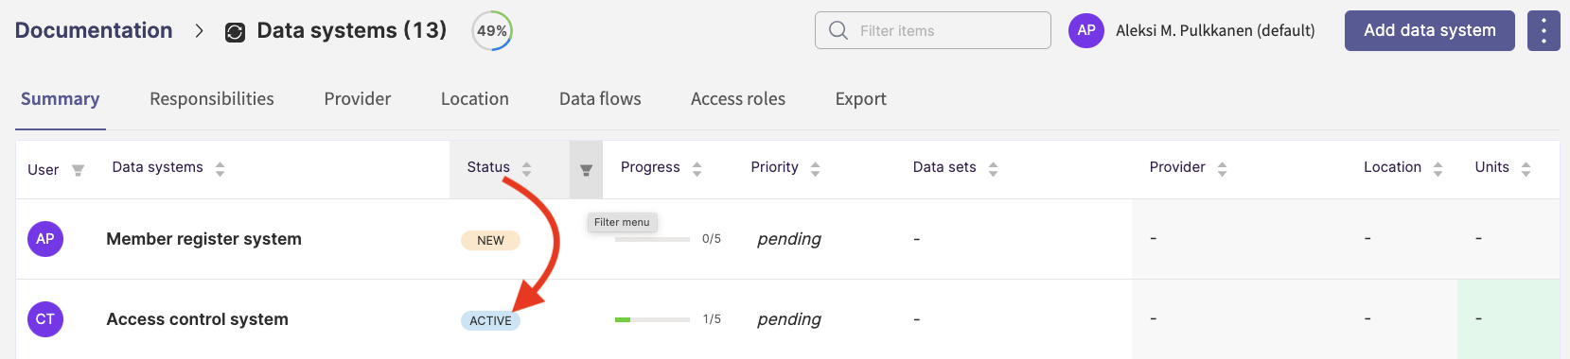Go back to Documentation breadcrumb link
Image resolution: width=1570 pixels, height=359 pixels.
(x=94, y=30)
